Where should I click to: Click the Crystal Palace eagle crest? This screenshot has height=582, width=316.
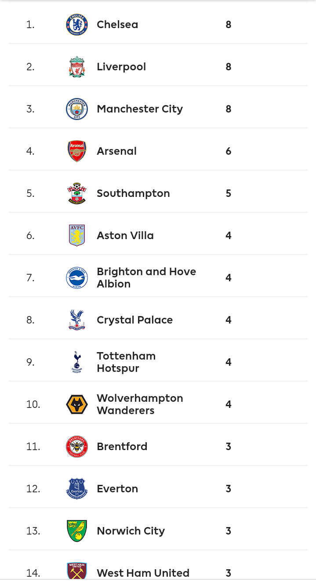77,320
